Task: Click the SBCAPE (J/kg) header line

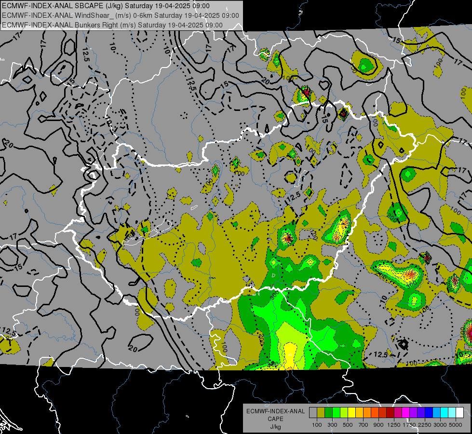Action: pyautogui.click(x=106, y=6)
